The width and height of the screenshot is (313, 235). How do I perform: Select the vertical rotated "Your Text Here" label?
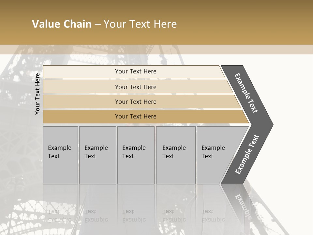(x=37, y=94)
